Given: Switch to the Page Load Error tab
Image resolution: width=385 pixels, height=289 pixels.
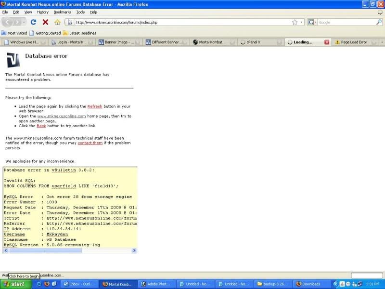Looking at the screenshot, I should [x=354, y=42].
